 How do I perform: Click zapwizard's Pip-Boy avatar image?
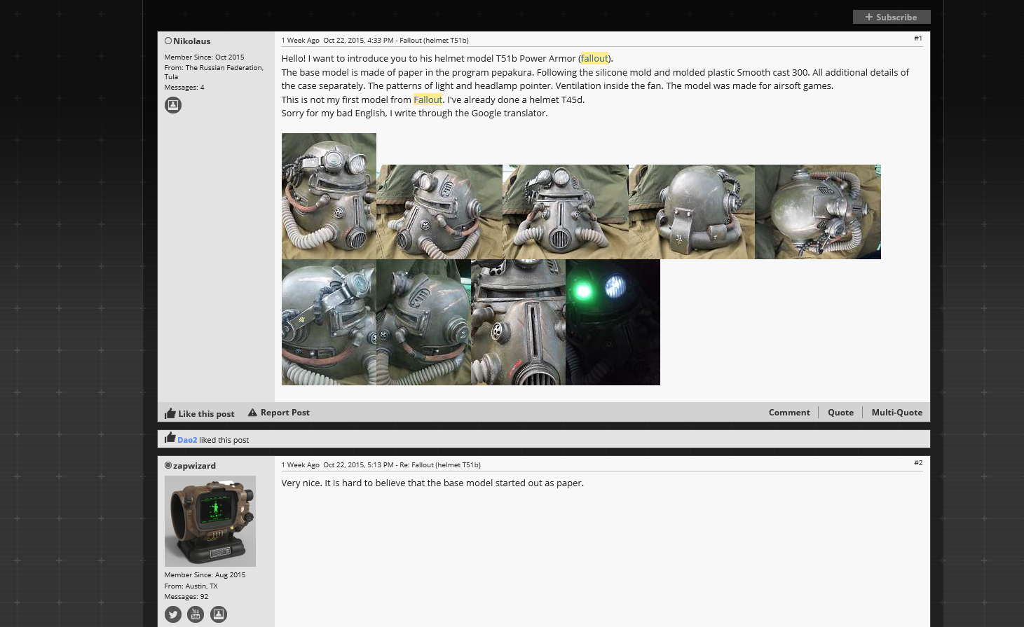[210, 521]
